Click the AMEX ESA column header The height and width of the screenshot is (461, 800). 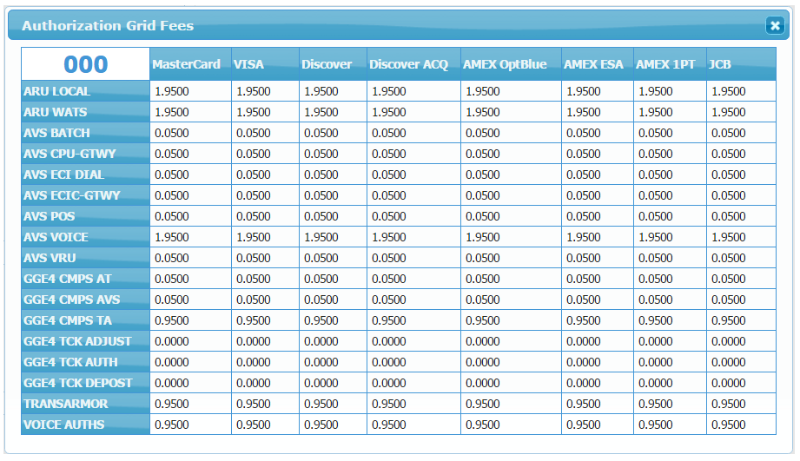(x=598, y=64)
